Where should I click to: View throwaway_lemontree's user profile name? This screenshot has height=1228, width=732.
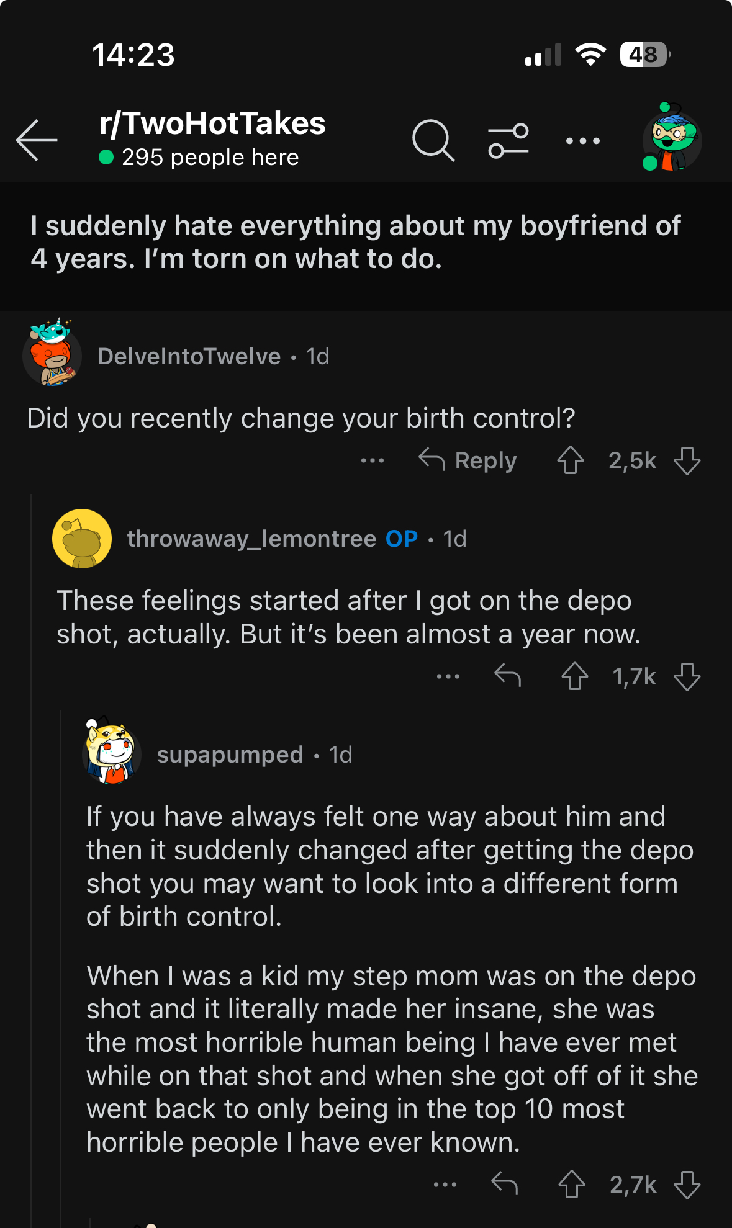pyautogui.click(x=251, y=539)
